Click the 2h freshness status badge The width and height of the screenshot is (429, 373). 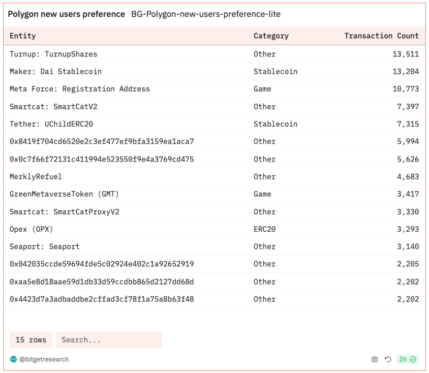(407, 359)
